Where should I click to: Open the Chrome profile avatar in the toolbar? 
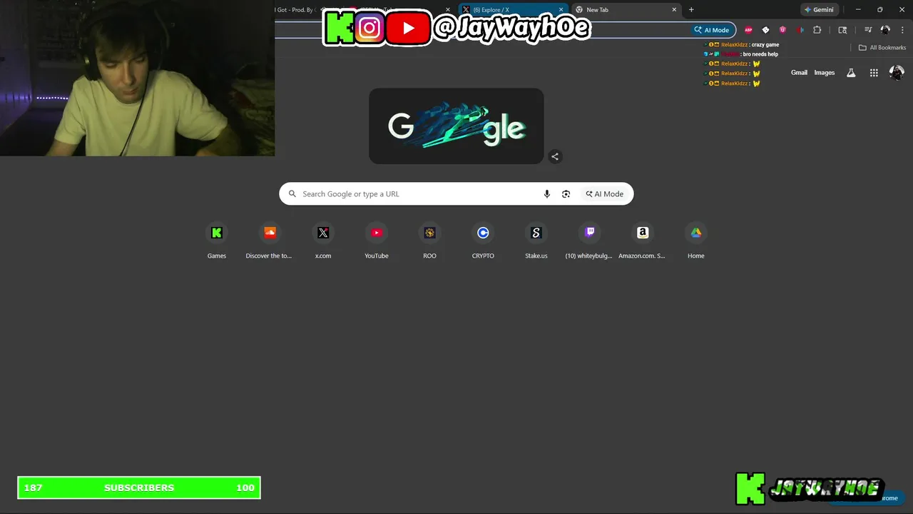[x=885, y=30]
